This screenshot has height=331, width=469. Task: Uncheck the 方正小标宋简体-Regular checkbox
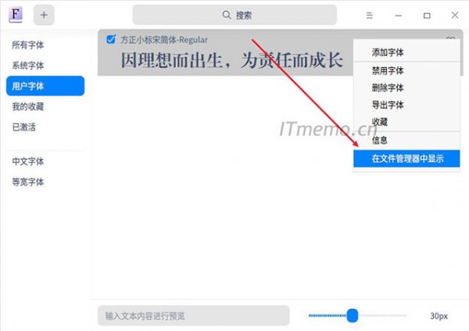[x=111, y=39]
